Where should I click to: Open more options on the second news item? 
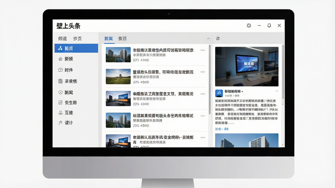(203, 72)
